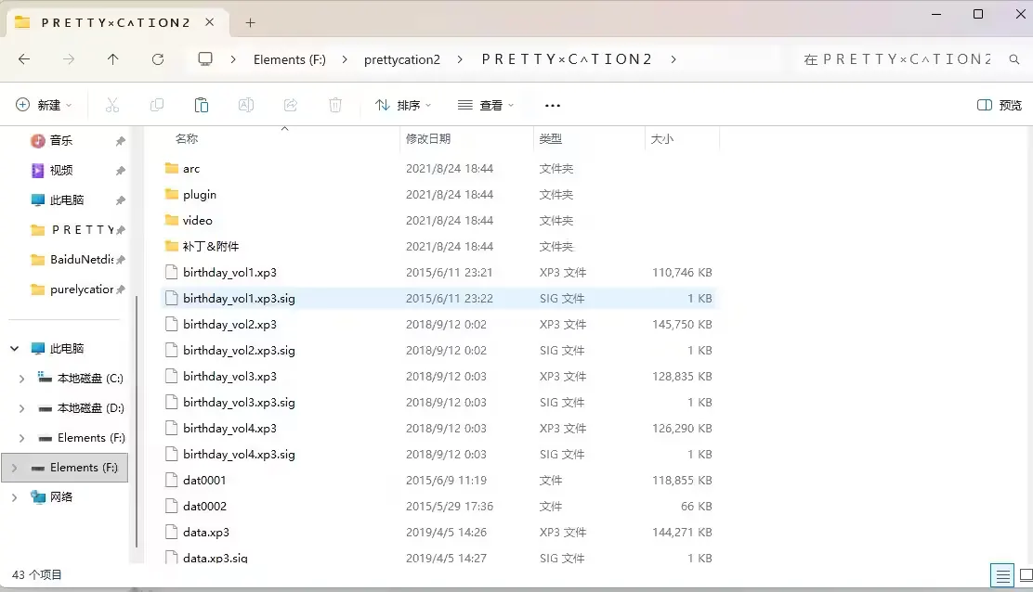The image size is (1033, 592).
Task: Click the search magnifier icon
Action: [x=1013, y=59]
